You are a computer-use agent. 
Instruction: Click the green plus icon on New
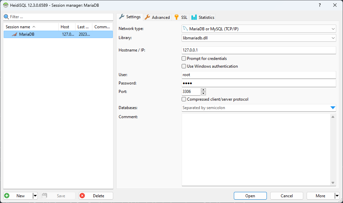7,196
